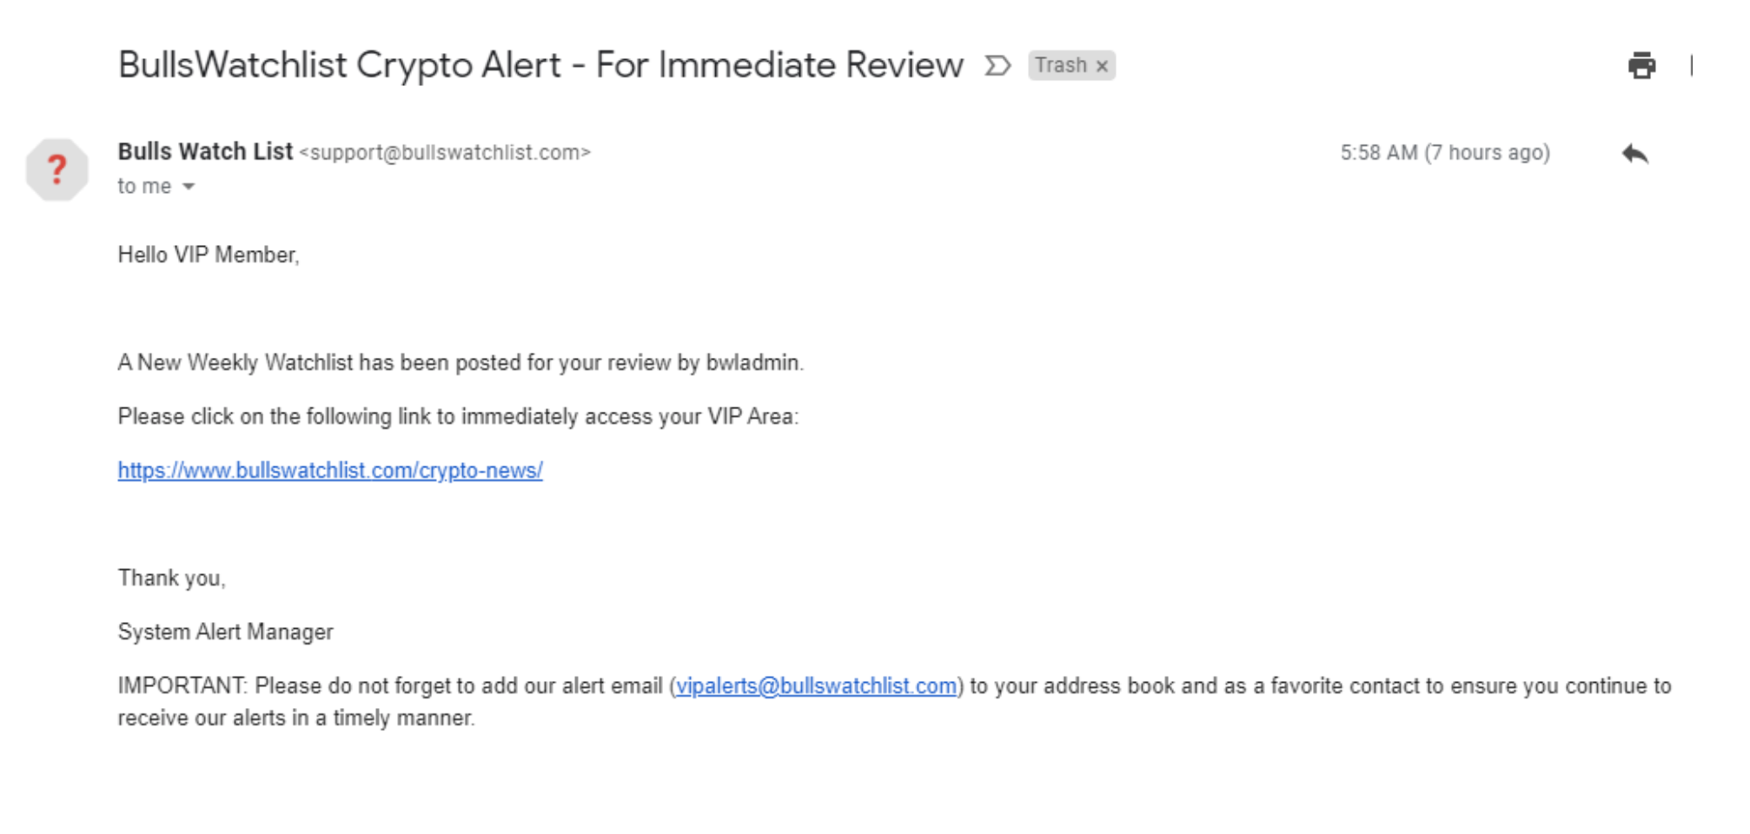Click the "A New Weekly Watchlist" sentence
Viewport: 1750px width, 834px height.
[x=461, y=362]
